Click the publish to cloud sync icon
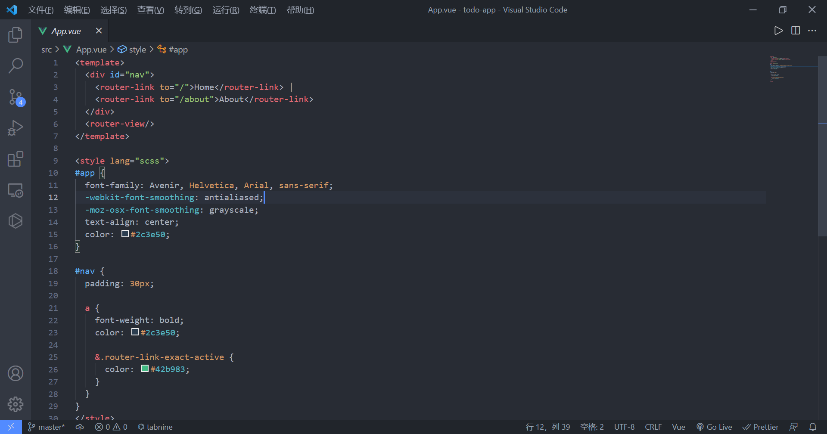This screenshot has width=827, height=434. (80, 427)
